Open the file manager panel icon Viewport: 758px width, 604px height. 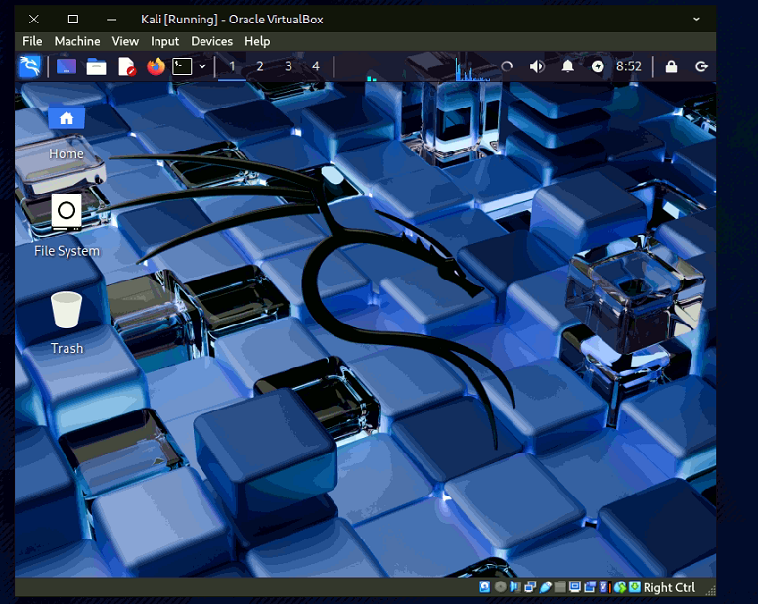(96, 66)
